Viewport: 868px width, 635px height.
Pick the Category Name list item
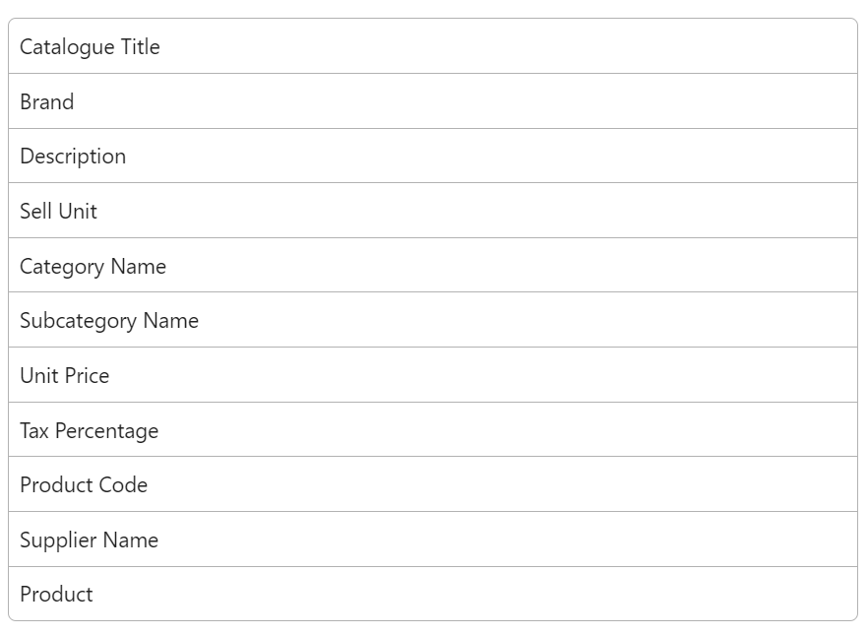[x=433, y=265]
